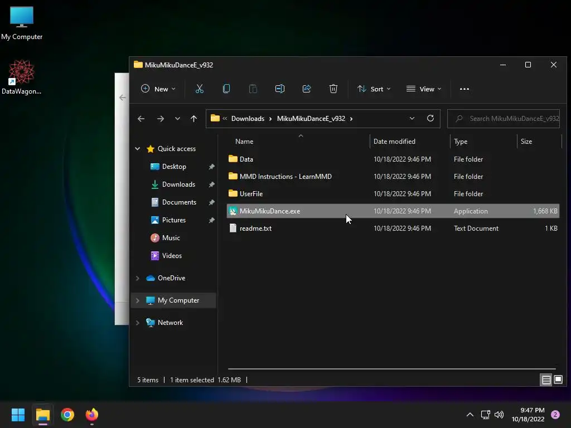Click Downloads in the address path
This screenshot has width=571, height=428.
(x=248, y=119)
